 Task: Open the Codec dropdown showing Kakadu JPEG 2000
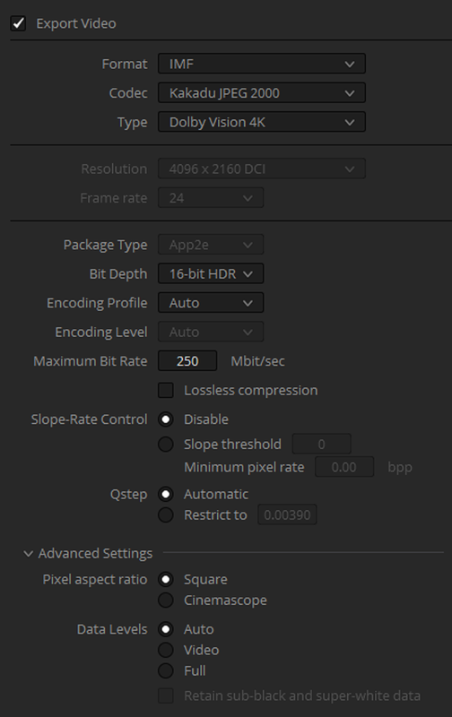pyautogui.click(x=262, y=93)
